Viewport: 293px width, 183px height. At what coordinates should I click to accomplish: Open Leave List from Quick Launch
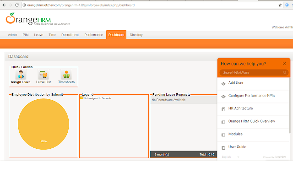43,75
